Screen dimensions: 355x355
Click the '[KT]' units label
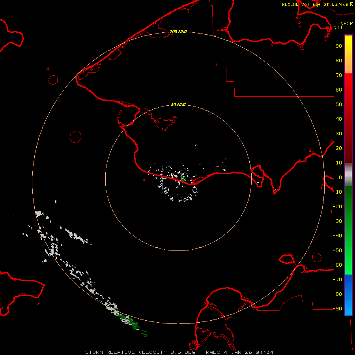pos(337,27)
